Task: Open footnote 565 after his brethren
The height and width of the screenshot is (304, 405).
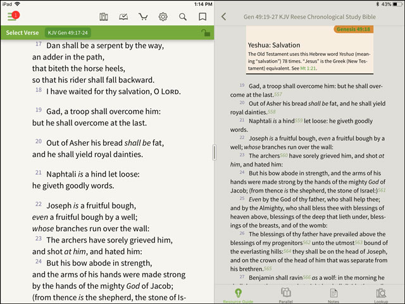Action: click(268, 269)
